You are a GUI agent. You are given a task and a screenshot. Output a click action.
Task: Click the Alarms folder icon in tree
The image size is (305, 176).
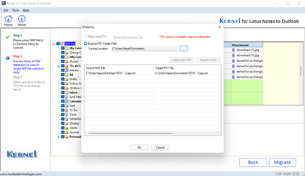pyautogui.click(x=66, y=70)
